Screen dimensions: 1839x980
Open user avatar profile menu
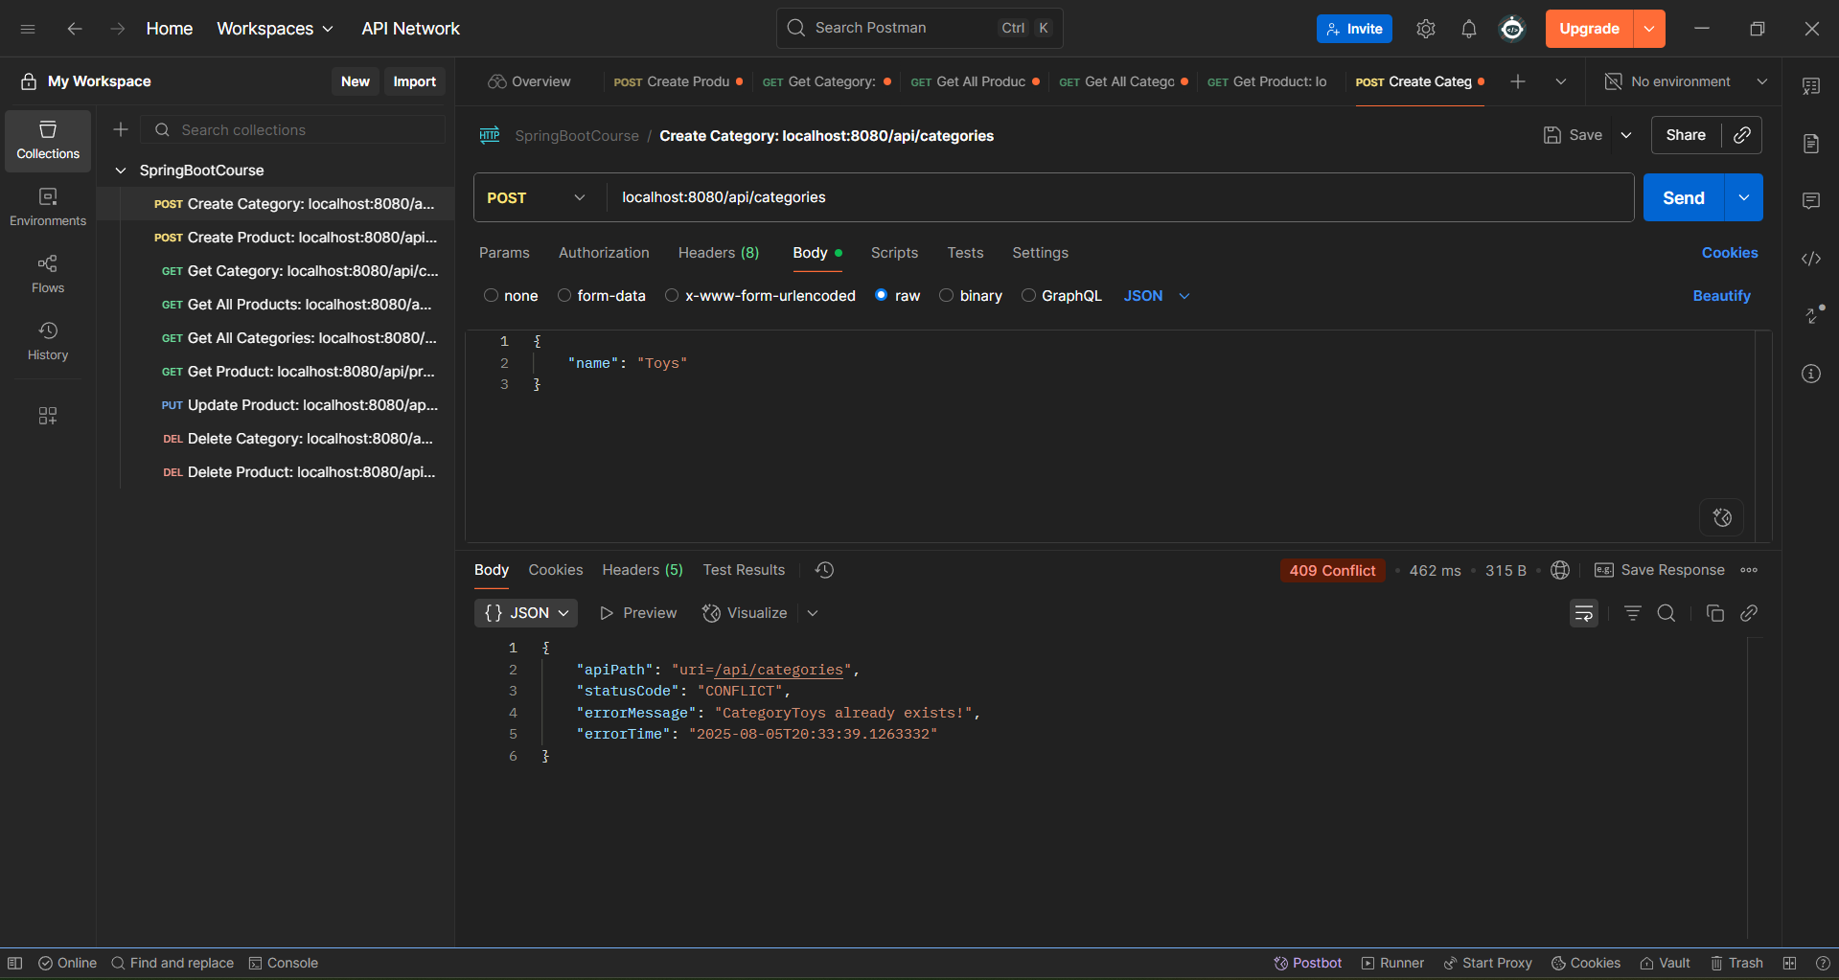[1512, 29]
